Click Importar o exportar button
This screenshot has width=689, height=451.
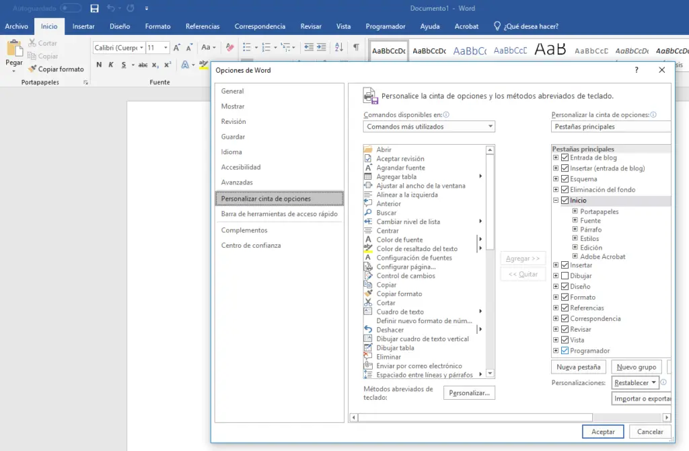pos(642,398)
